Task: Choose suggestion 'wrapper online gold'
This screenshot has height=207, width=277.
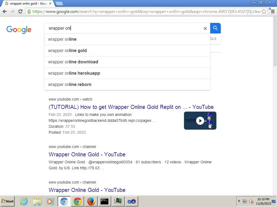Action: 127,50
